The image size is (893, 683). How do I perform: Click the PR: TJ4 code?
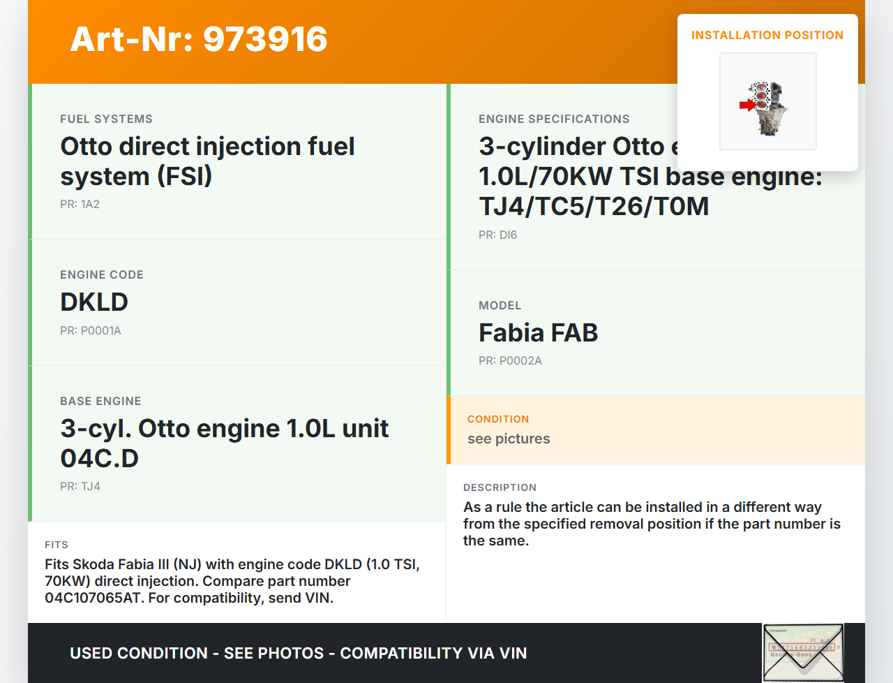point(80,486)
